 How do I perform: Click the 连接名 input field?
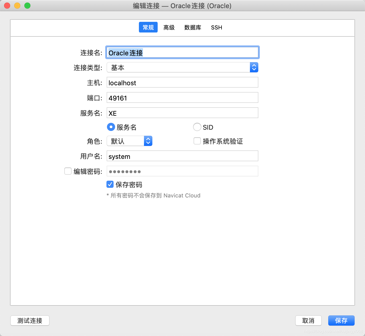[x=182, y=53]
